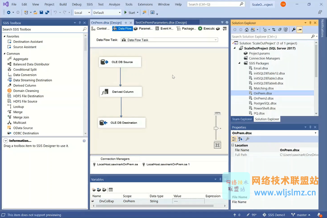Click the Start debugging button

coord(130,12)
